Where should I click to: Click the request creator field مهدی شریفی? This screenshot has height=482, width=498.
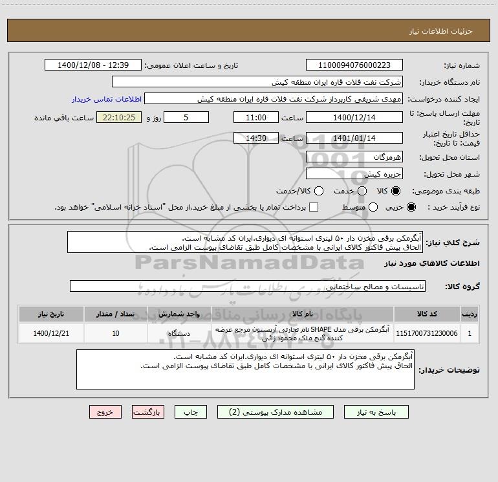[x=274, y=99]
